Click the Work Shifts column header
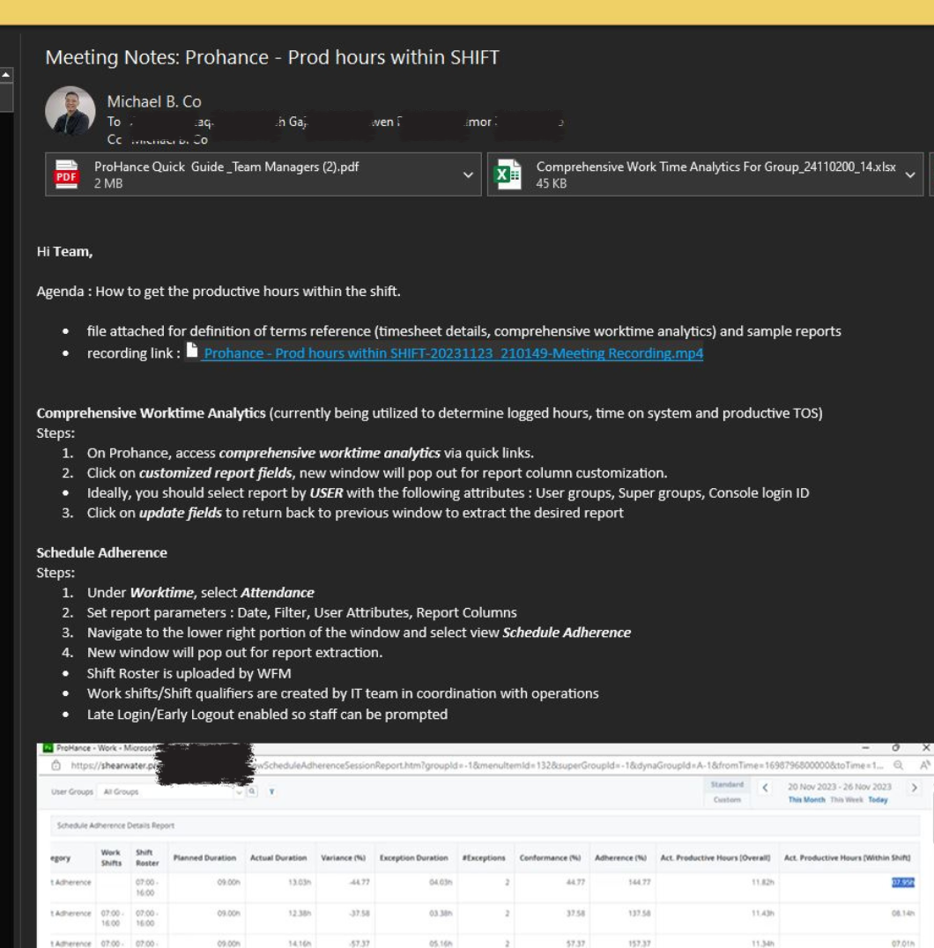Screen dimensions: 934x948 [111, 858]
